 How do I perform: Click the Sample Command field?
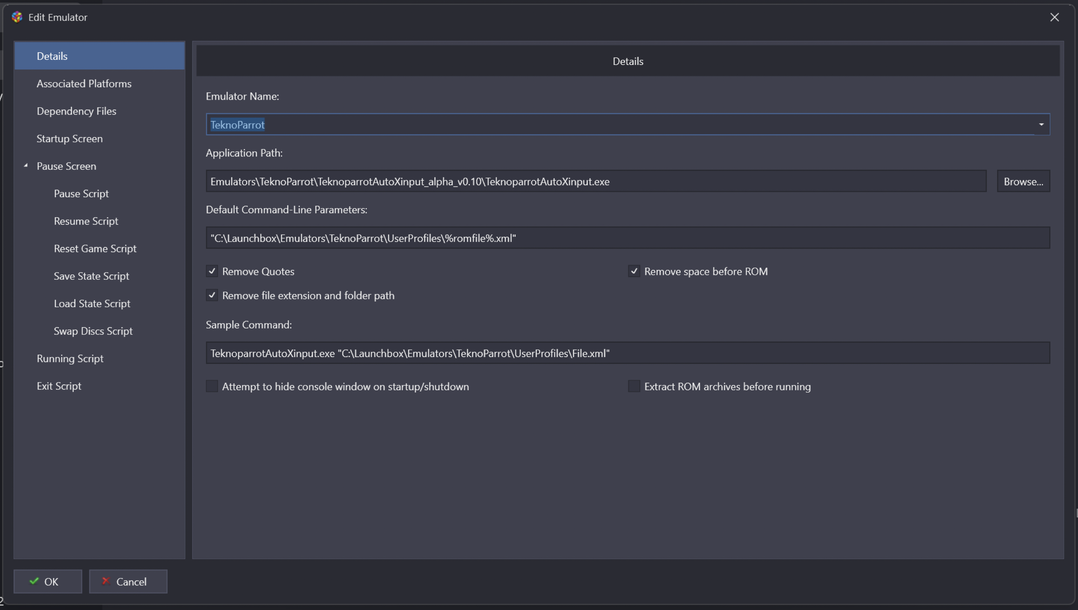(628, 353)
